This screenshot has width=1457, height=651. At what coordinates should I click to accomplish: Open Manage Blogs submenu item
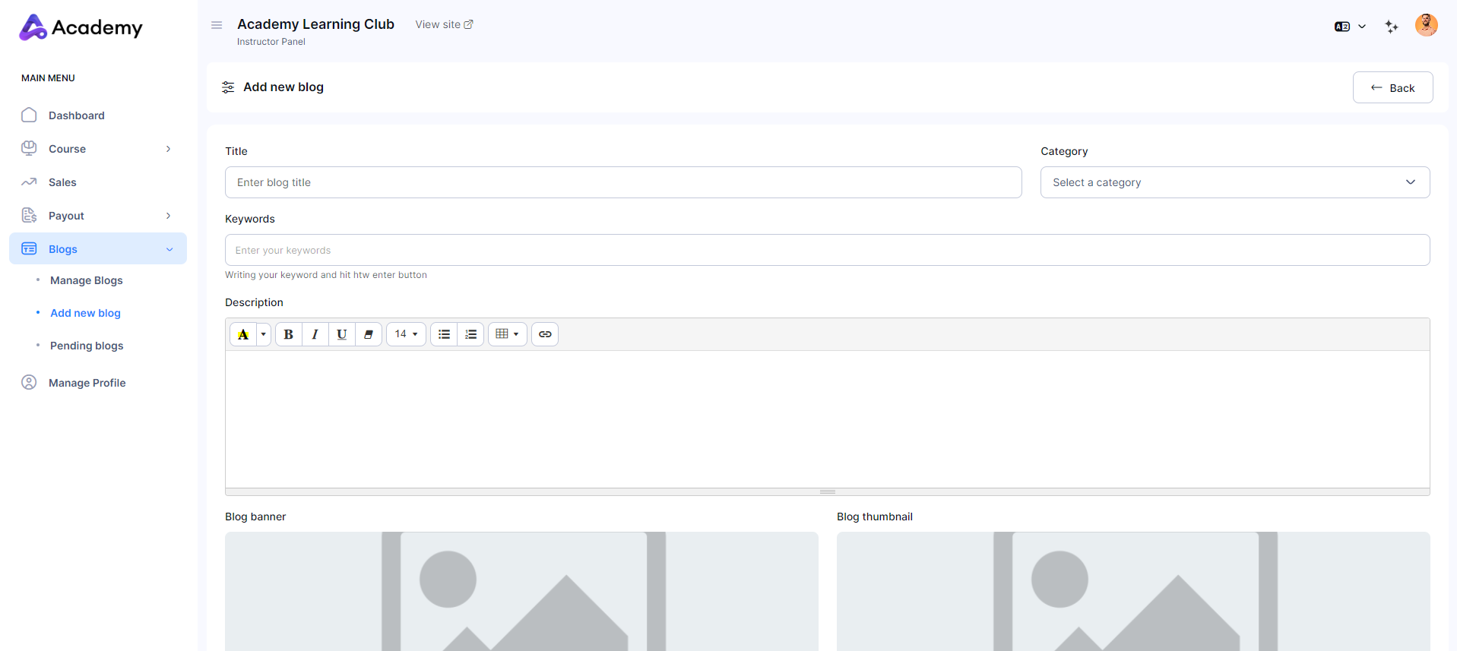click(86, 280)
